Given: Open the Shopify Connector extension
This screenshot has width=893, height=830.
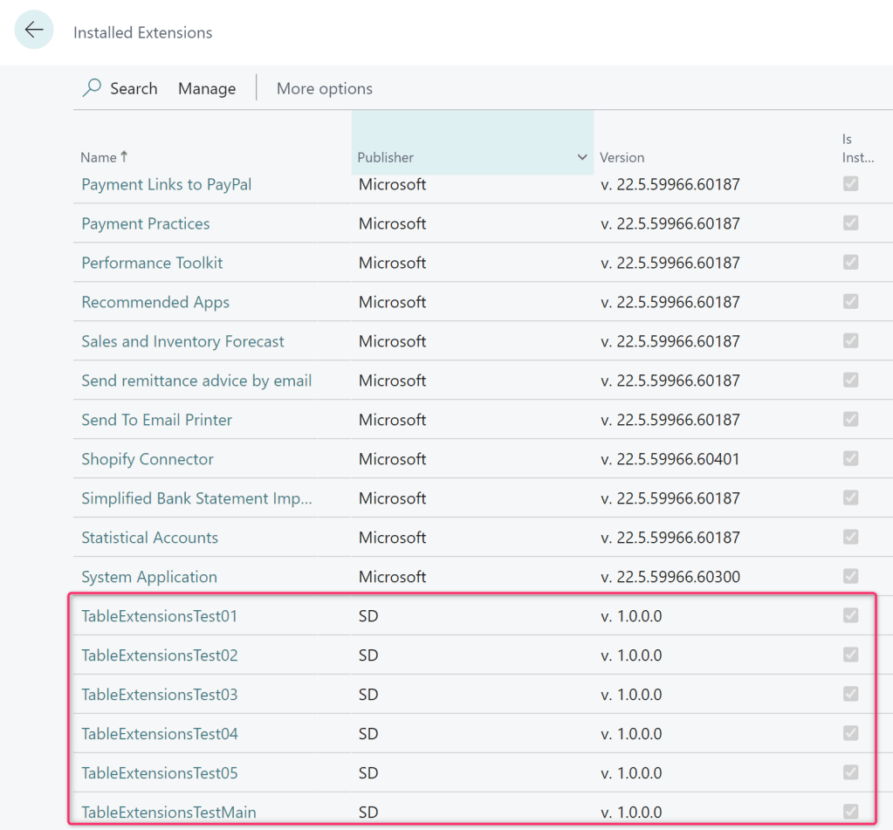Looking at the screenshot, I should click(x=147, y=459).
